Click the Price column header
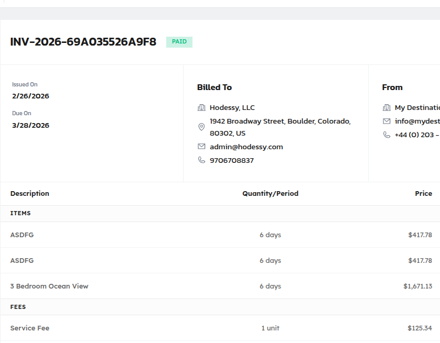440x343 pixels. [x=423, y=194]
